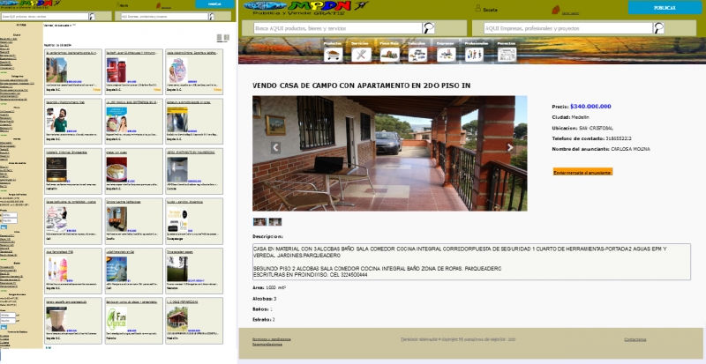Image resolution: width=706 pixels, height=364 pixels.
Task: Click the maximum price field in listing sidebar
Action: pyautogui.click(x=9, y=221)
